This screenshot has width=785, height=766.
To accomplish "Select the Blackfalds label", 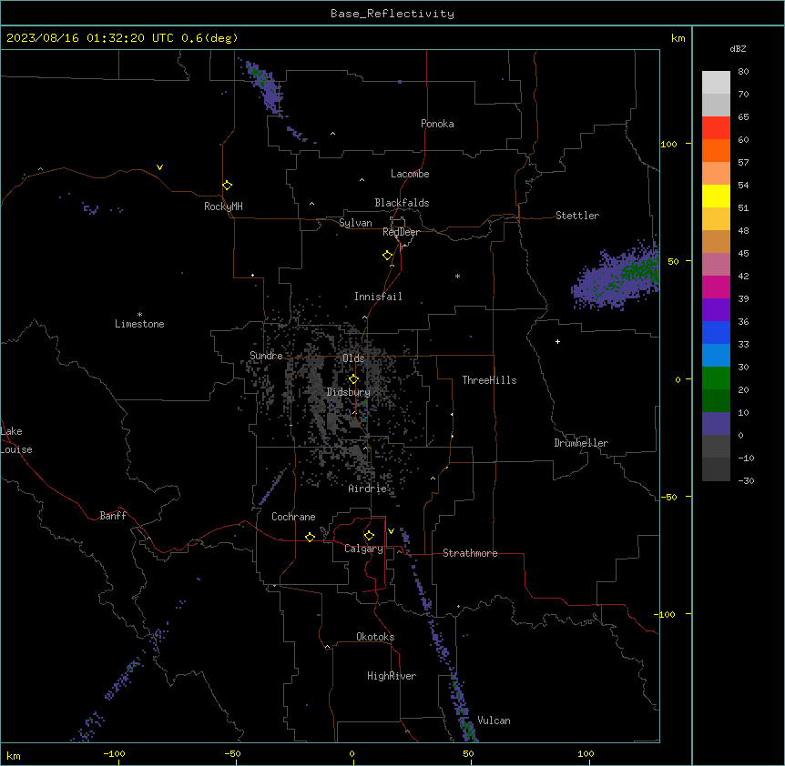I will 402,203.
